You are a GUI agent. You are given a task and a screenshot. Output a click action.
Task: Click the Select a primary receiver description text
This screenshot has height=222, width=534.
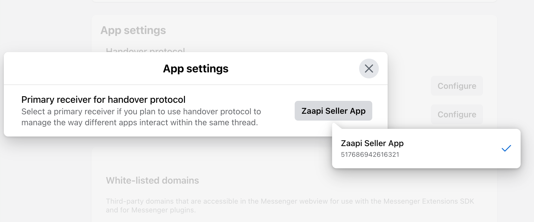141,112
